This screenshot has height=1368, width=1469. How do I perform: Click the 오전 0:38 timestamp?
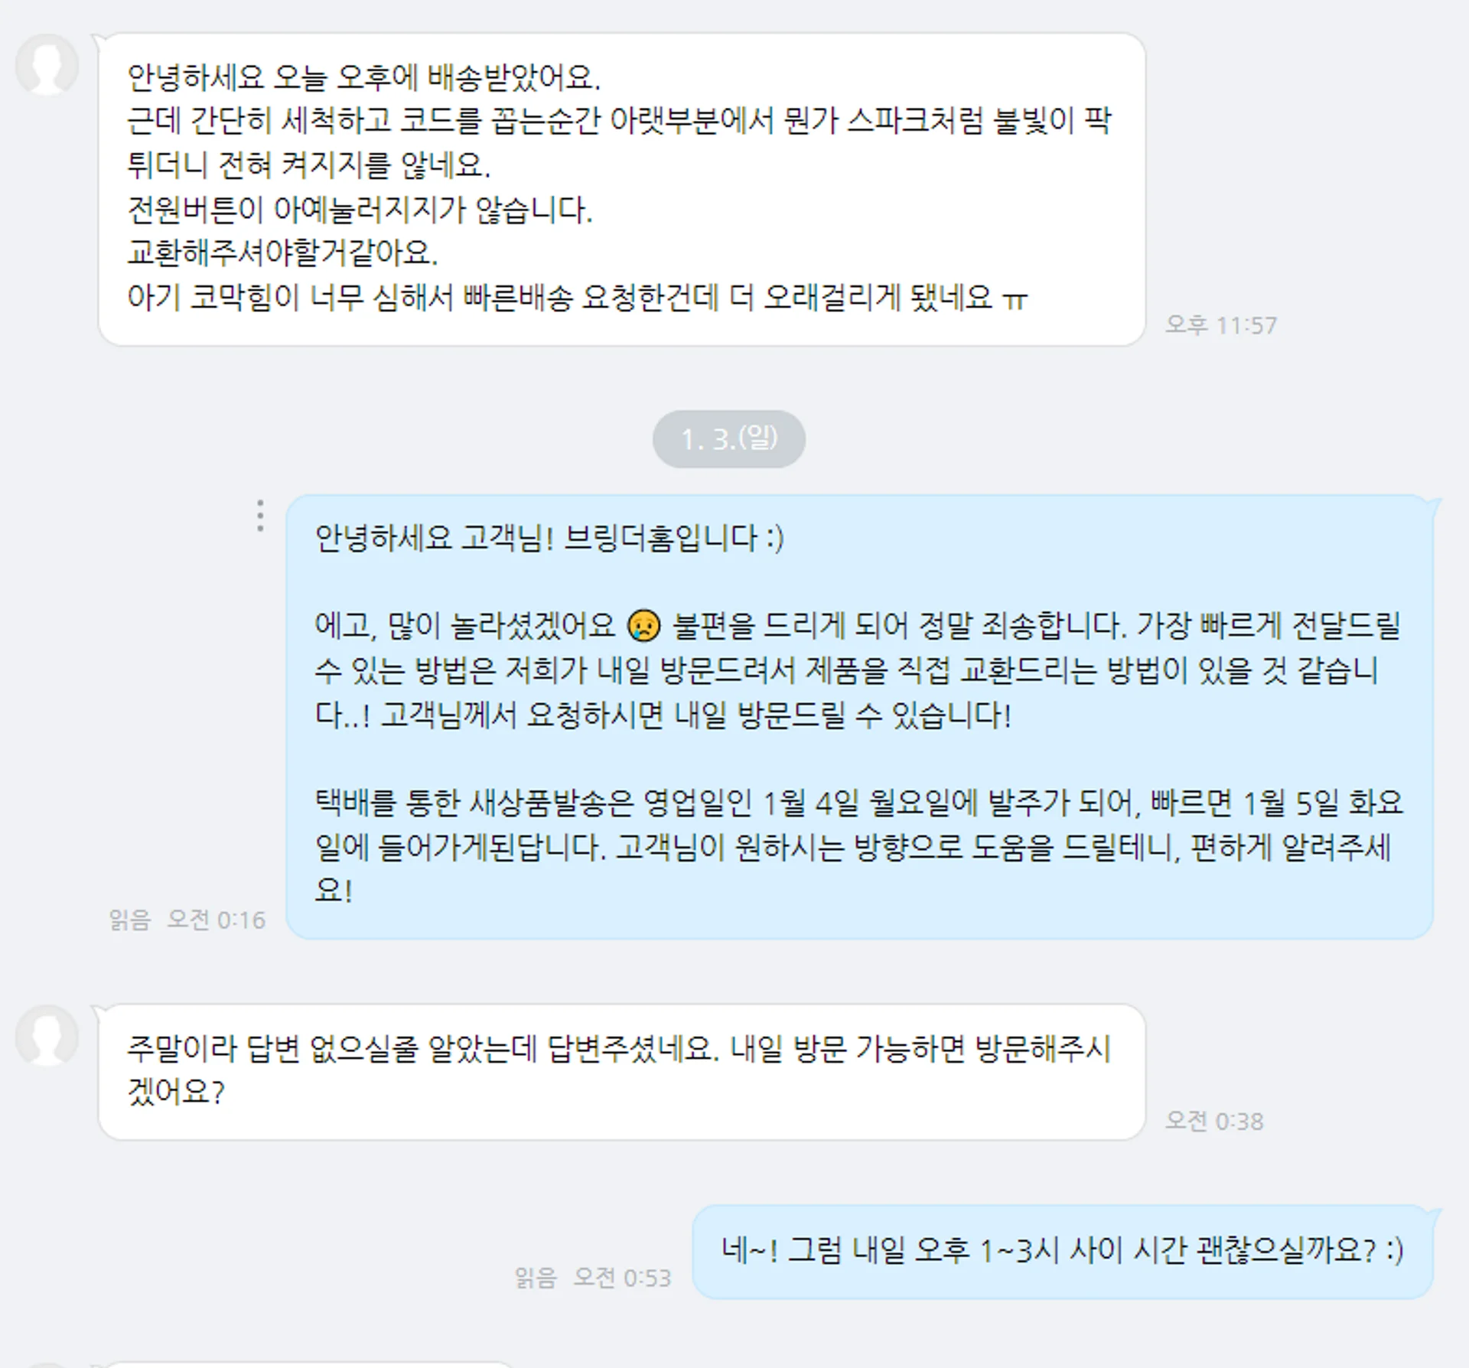[x=1213, y=1121]
